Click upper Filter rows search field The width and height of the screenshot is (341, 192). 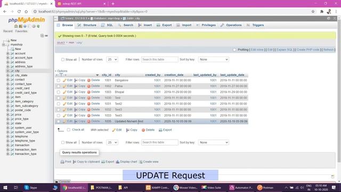pyautogui.click(x=160, y=59)
